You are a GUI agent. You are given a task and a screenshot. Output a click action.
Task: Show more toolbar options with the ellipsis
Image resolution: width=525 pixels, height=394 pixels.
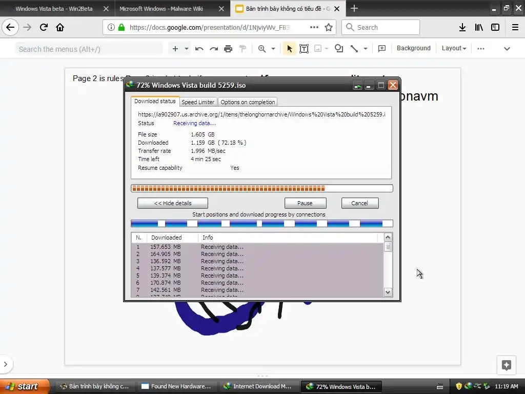coord(481,49)
